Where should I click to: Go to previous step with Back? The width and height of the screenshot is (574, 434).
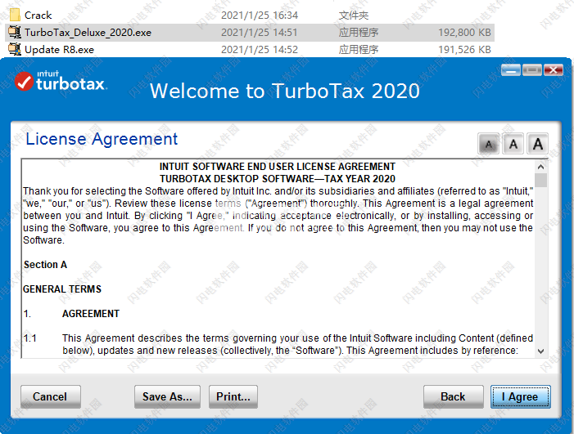click(x=453, y=396)
